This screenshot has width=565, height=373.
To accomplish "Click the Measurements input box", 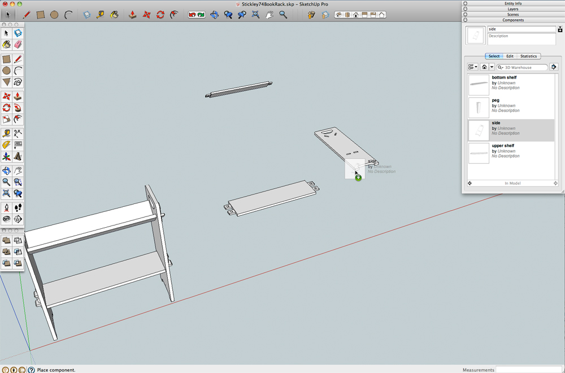I will (x=529, y=370).
